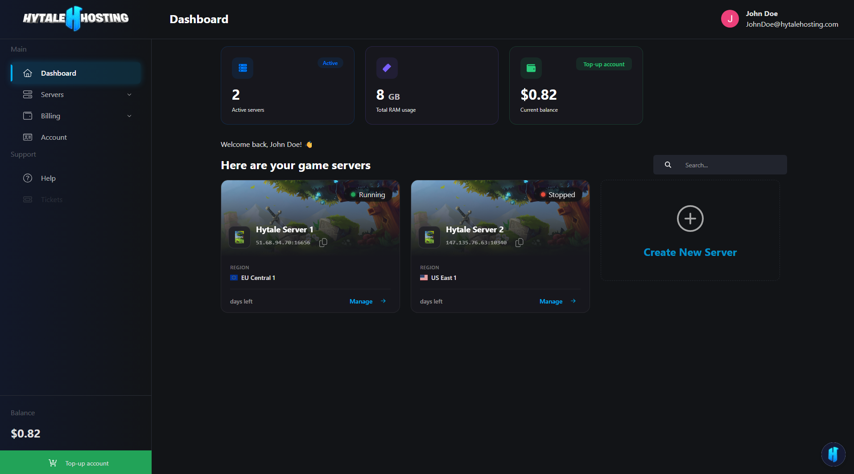Click the Hytale Server 1 title
The image size is (854, 474).
tap(285, 230)
